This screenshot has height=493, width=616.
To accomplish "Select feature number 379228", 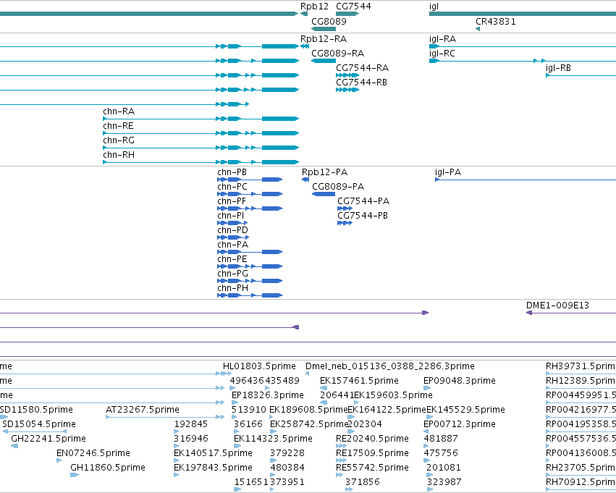I will coord(287,453).
